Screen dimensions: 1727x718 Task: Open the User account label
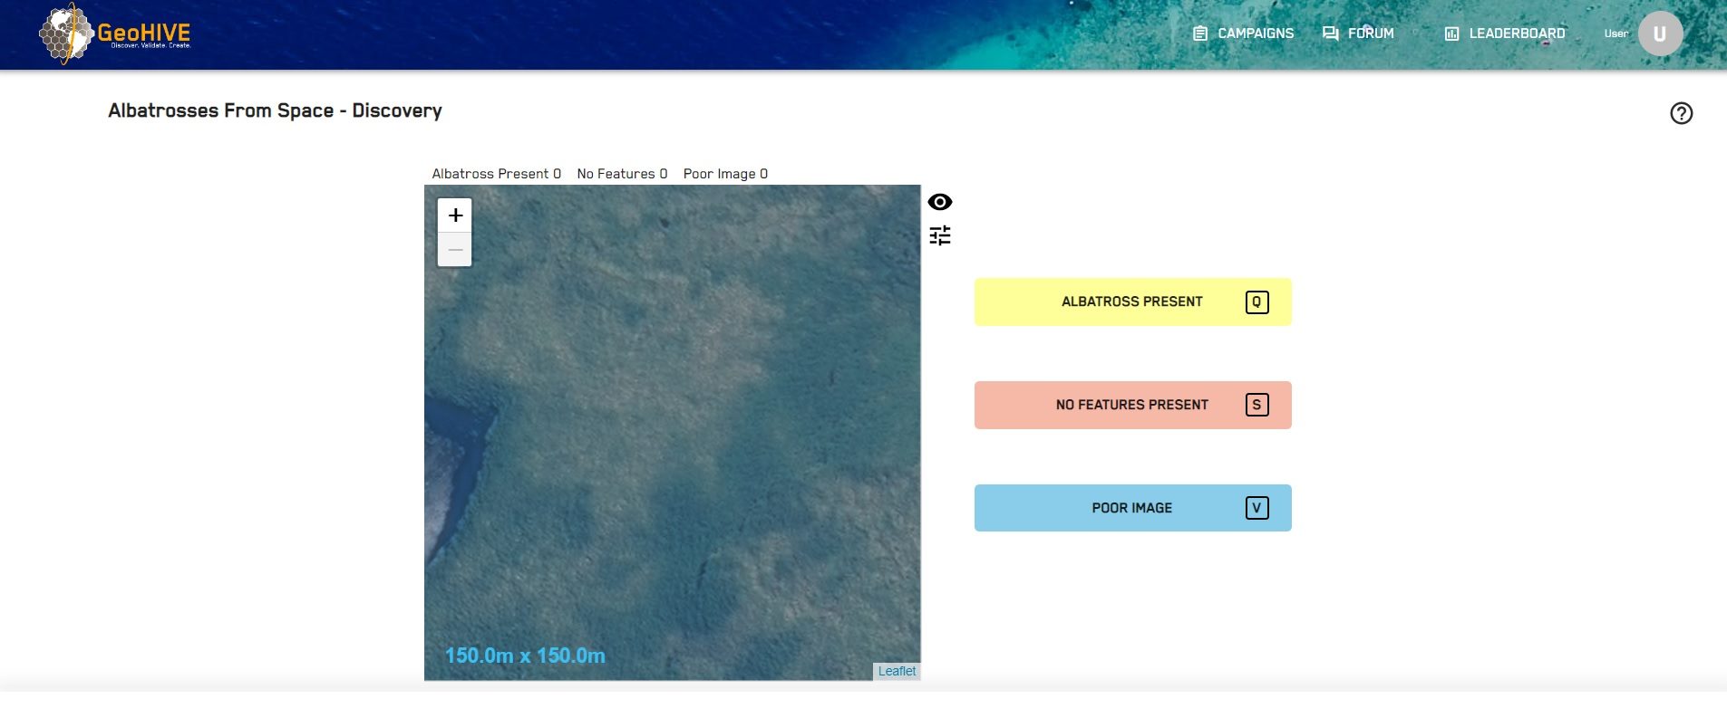(1615, 34)
